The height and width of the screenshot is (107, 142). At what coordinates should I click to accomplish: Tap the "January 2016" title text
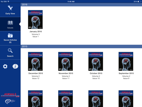[x=35, y=32]
